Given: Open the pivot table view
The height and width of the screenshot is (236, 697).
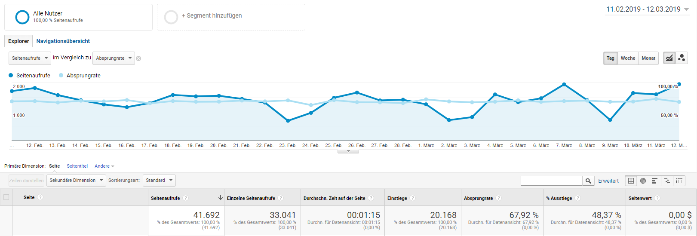Looking at the screenshot, I should pyautogui.click(x=679, y=181).
